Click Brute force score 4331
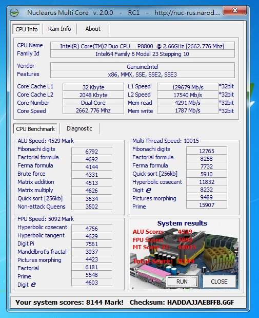Screen dimensions: 259x318 92,175
